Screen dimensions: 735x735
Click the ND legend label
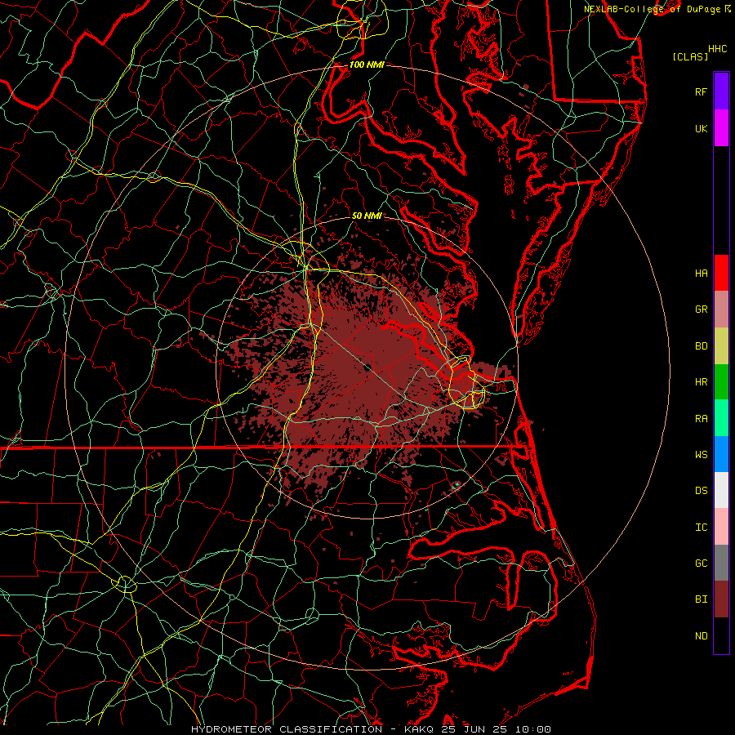(x=701, y=636)
